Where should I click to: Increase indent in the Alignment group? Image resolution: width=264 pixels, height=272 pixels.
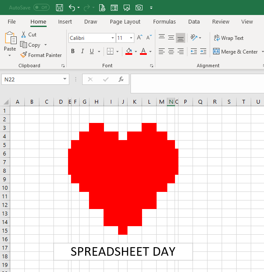coord(203,51)
